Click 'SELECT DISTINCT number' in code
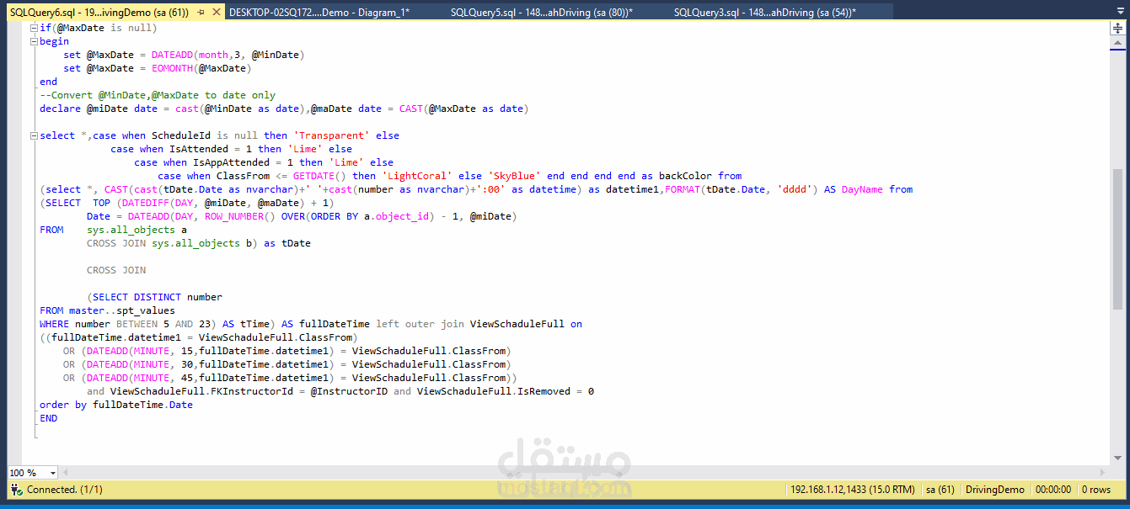The height and width of the screenshot is (509, 1130). tap(158, 297)
